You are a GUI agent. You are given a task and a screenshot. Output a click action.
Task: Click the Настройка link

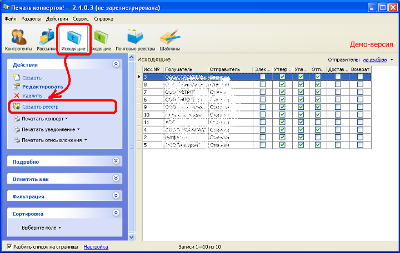pyautogui.click(x=96, y=246)
